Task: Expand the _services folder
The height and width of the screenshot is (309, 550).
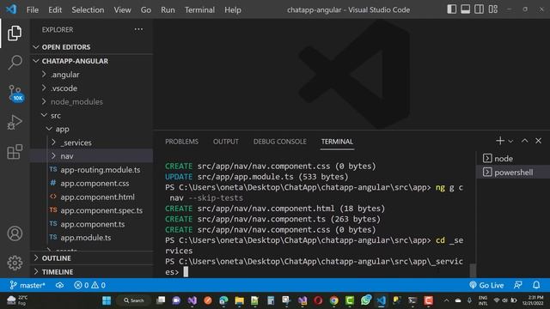Action: (92, 142)
